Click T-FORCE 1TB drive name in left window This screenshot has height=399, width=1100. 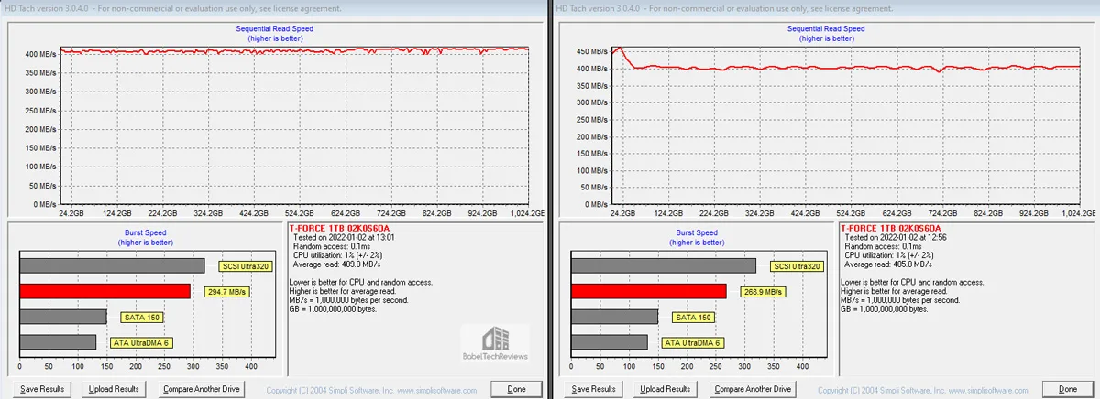click(x=338, y=228)
